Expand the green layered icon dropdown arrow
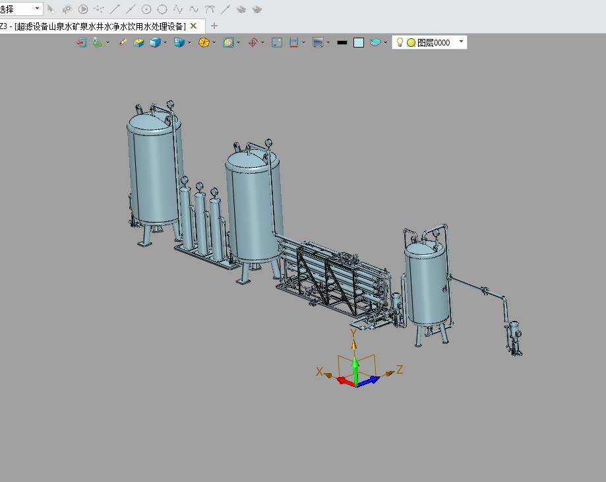The width and height of the screenshot is (606, 482). (x=108, y=42)
